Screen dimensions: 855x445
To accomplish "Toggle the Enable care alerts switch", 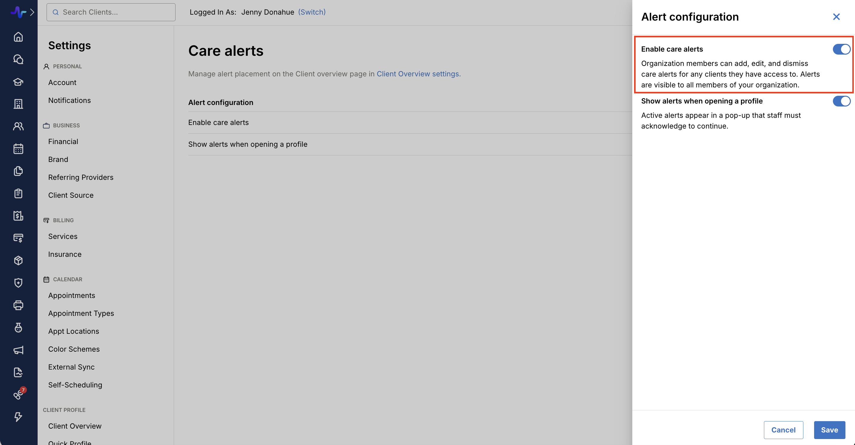I will (x=841, y=49).
